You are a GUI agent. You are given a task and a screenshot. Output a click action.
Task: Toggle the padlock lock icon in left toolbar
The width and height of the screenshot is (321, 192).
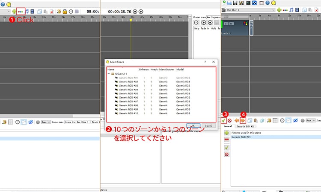[65, 12]
